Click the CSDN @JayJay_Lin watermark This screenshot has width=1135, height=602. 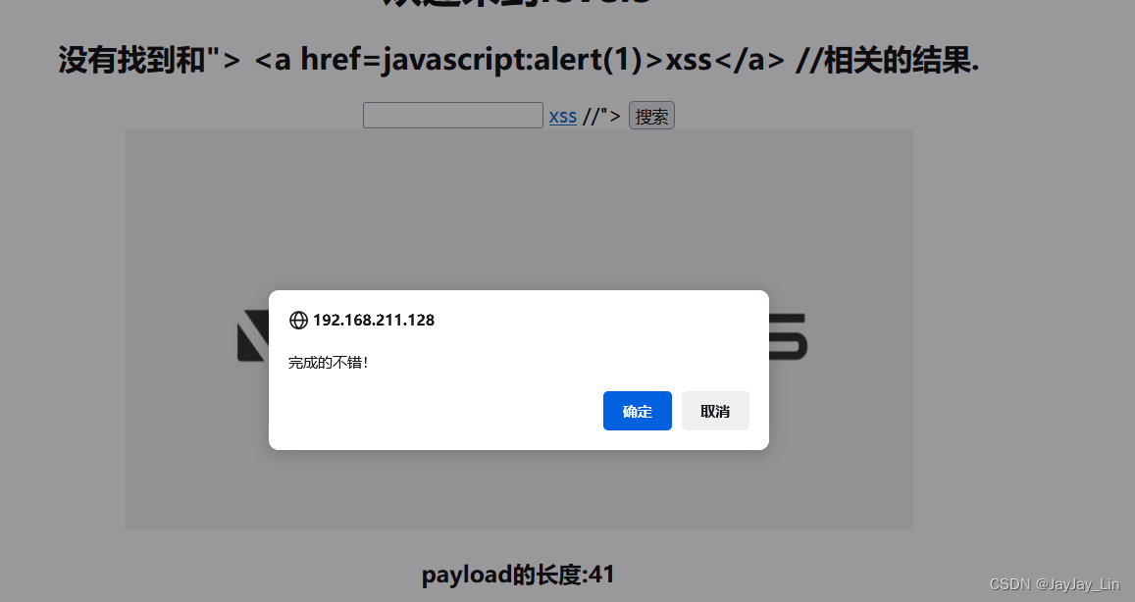1055,584
